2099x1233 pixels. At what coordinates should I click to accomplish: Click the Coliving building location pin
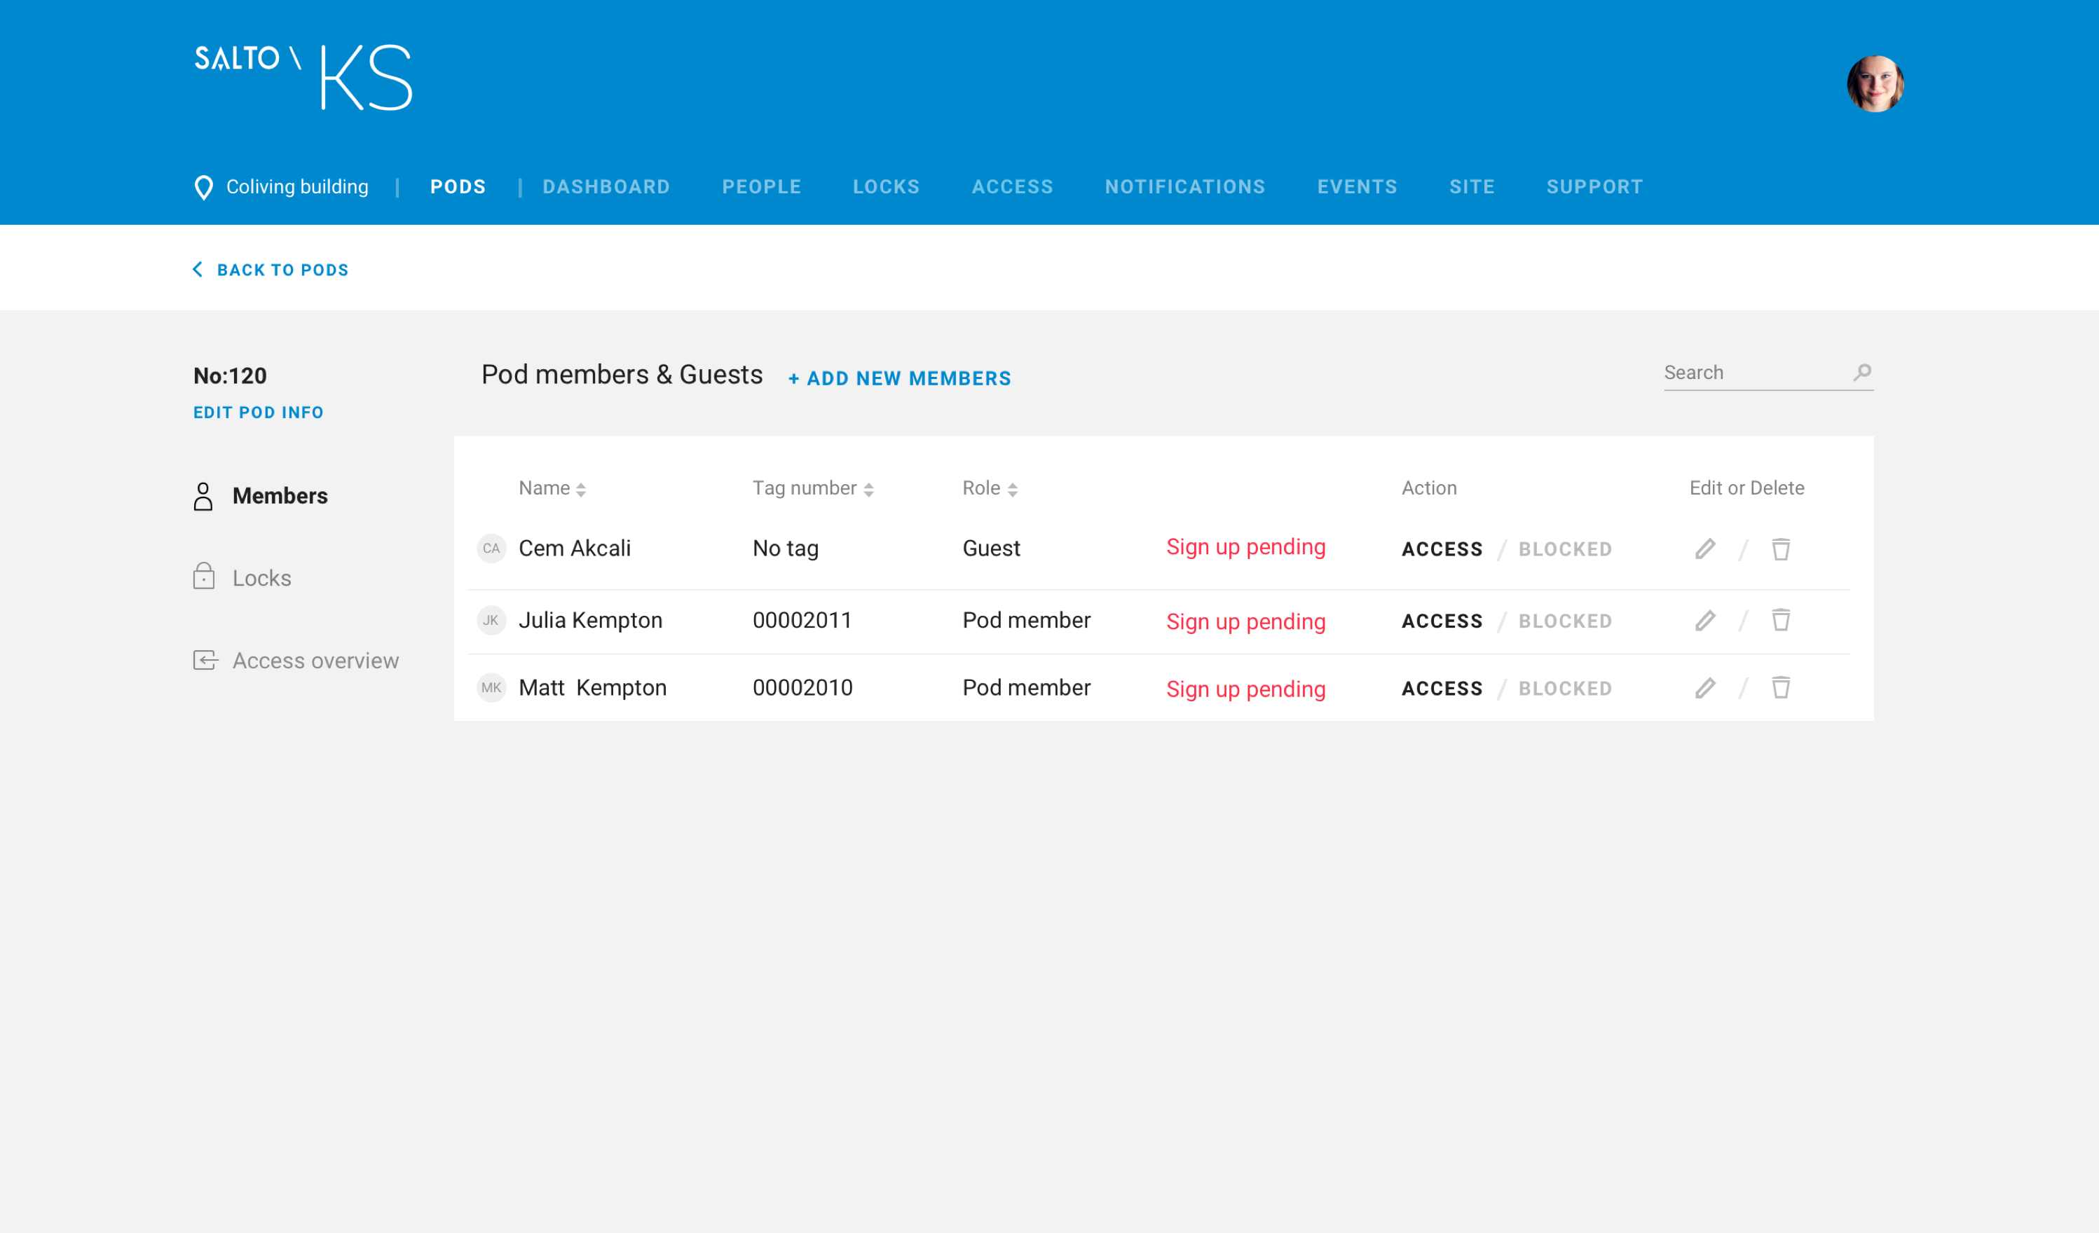203,187
